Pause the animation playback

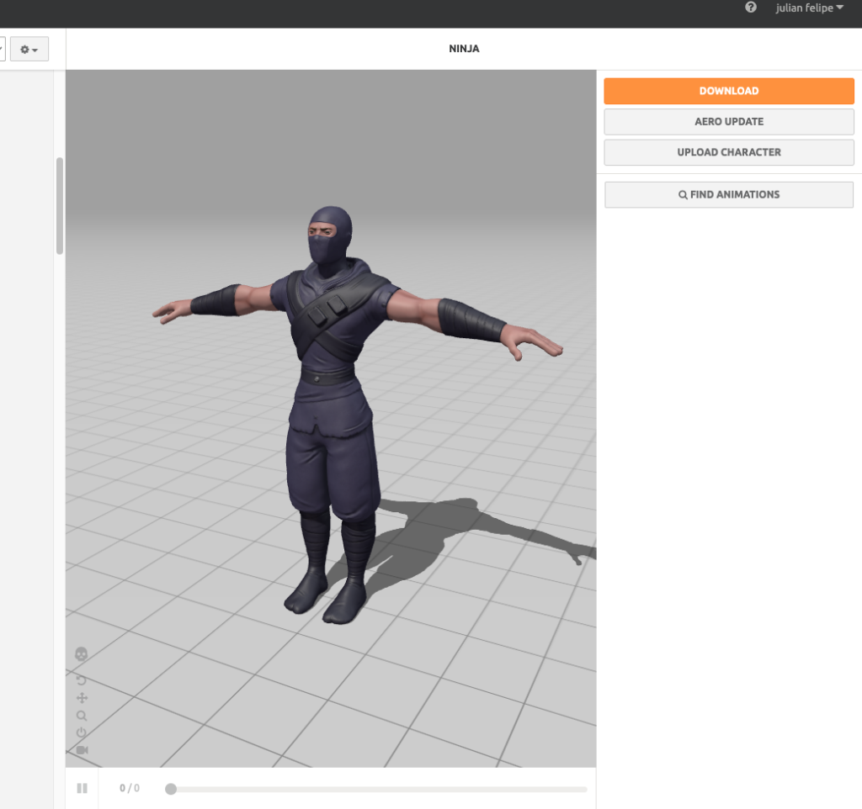pos(82,788)
